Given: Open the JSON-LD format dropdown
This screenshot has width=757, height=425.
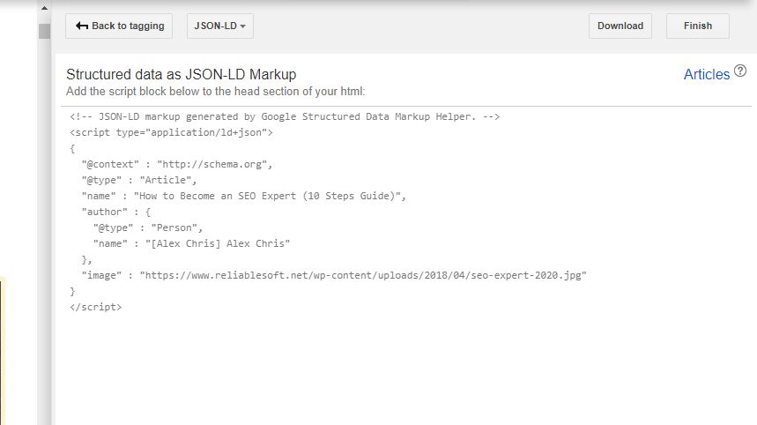Looking at the screenshot, I should click(x=219, y=26).
